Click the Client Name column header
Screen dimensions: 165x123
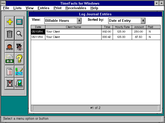pos(73,27)
